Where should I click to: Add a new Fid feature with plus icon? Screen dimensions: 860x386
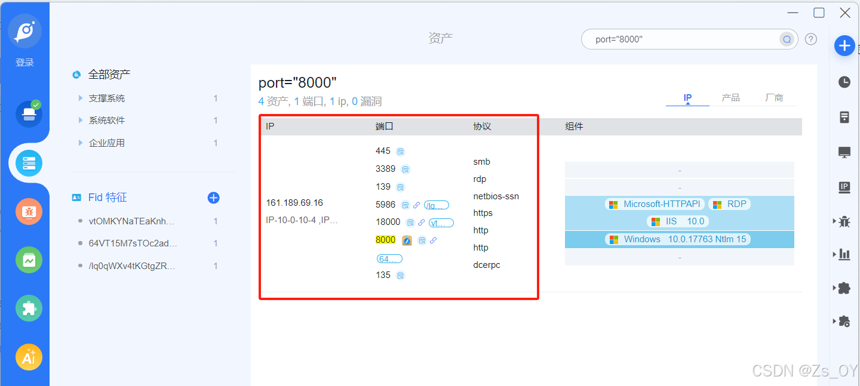pos(213,197)
